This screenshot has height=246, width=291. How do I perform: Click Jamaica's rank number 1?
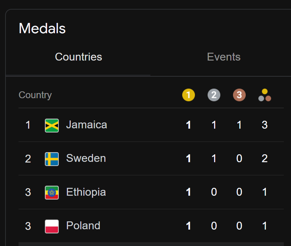28,125
